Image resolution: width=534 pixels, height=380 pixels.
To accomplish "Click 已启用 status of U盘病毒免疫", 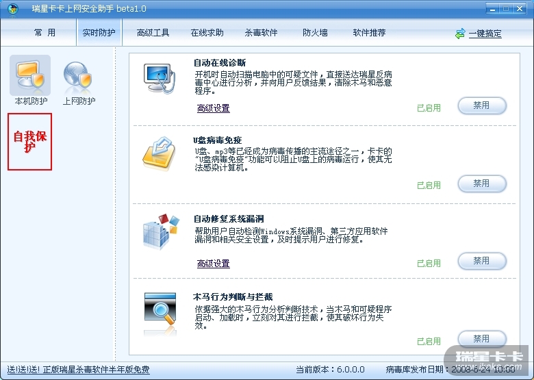I will pyautogui.click(x=429, y=186).
